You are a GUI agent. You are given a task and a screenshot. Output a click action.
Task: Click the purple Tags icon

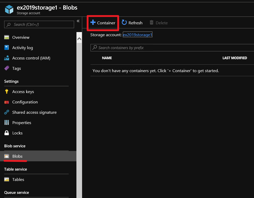[x=7, y=68]
